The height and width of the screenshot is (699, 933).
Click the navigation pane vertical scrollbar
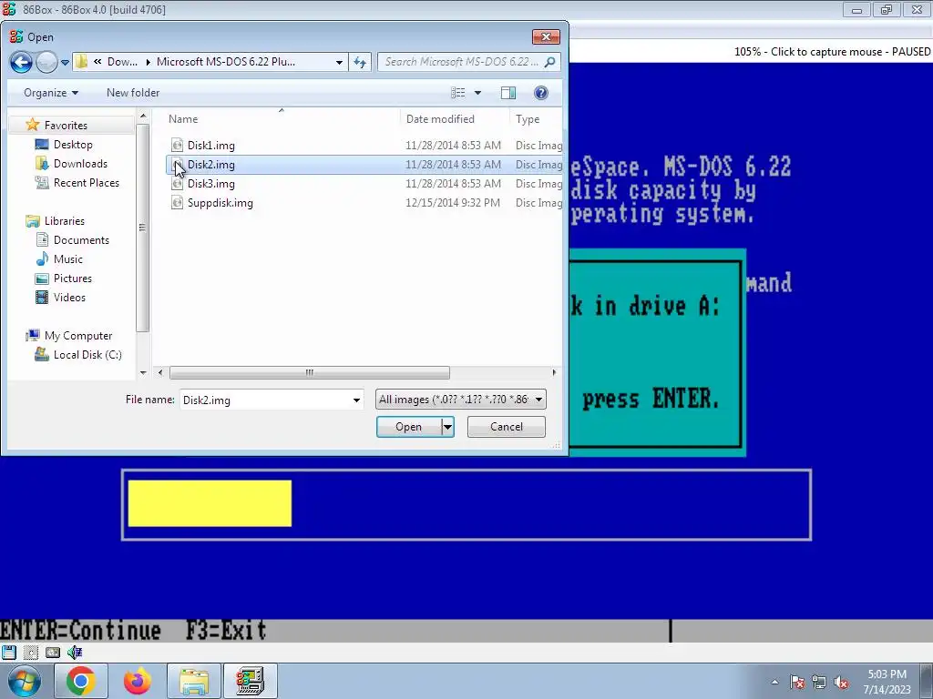tap(142, 227)
